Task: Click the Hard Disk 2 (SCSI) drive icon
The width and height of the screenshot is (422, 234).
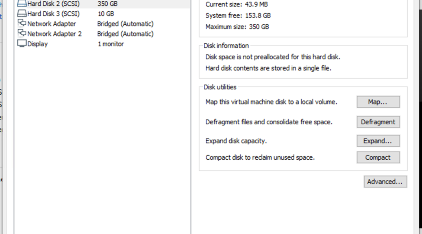Action: pos(22,4)
